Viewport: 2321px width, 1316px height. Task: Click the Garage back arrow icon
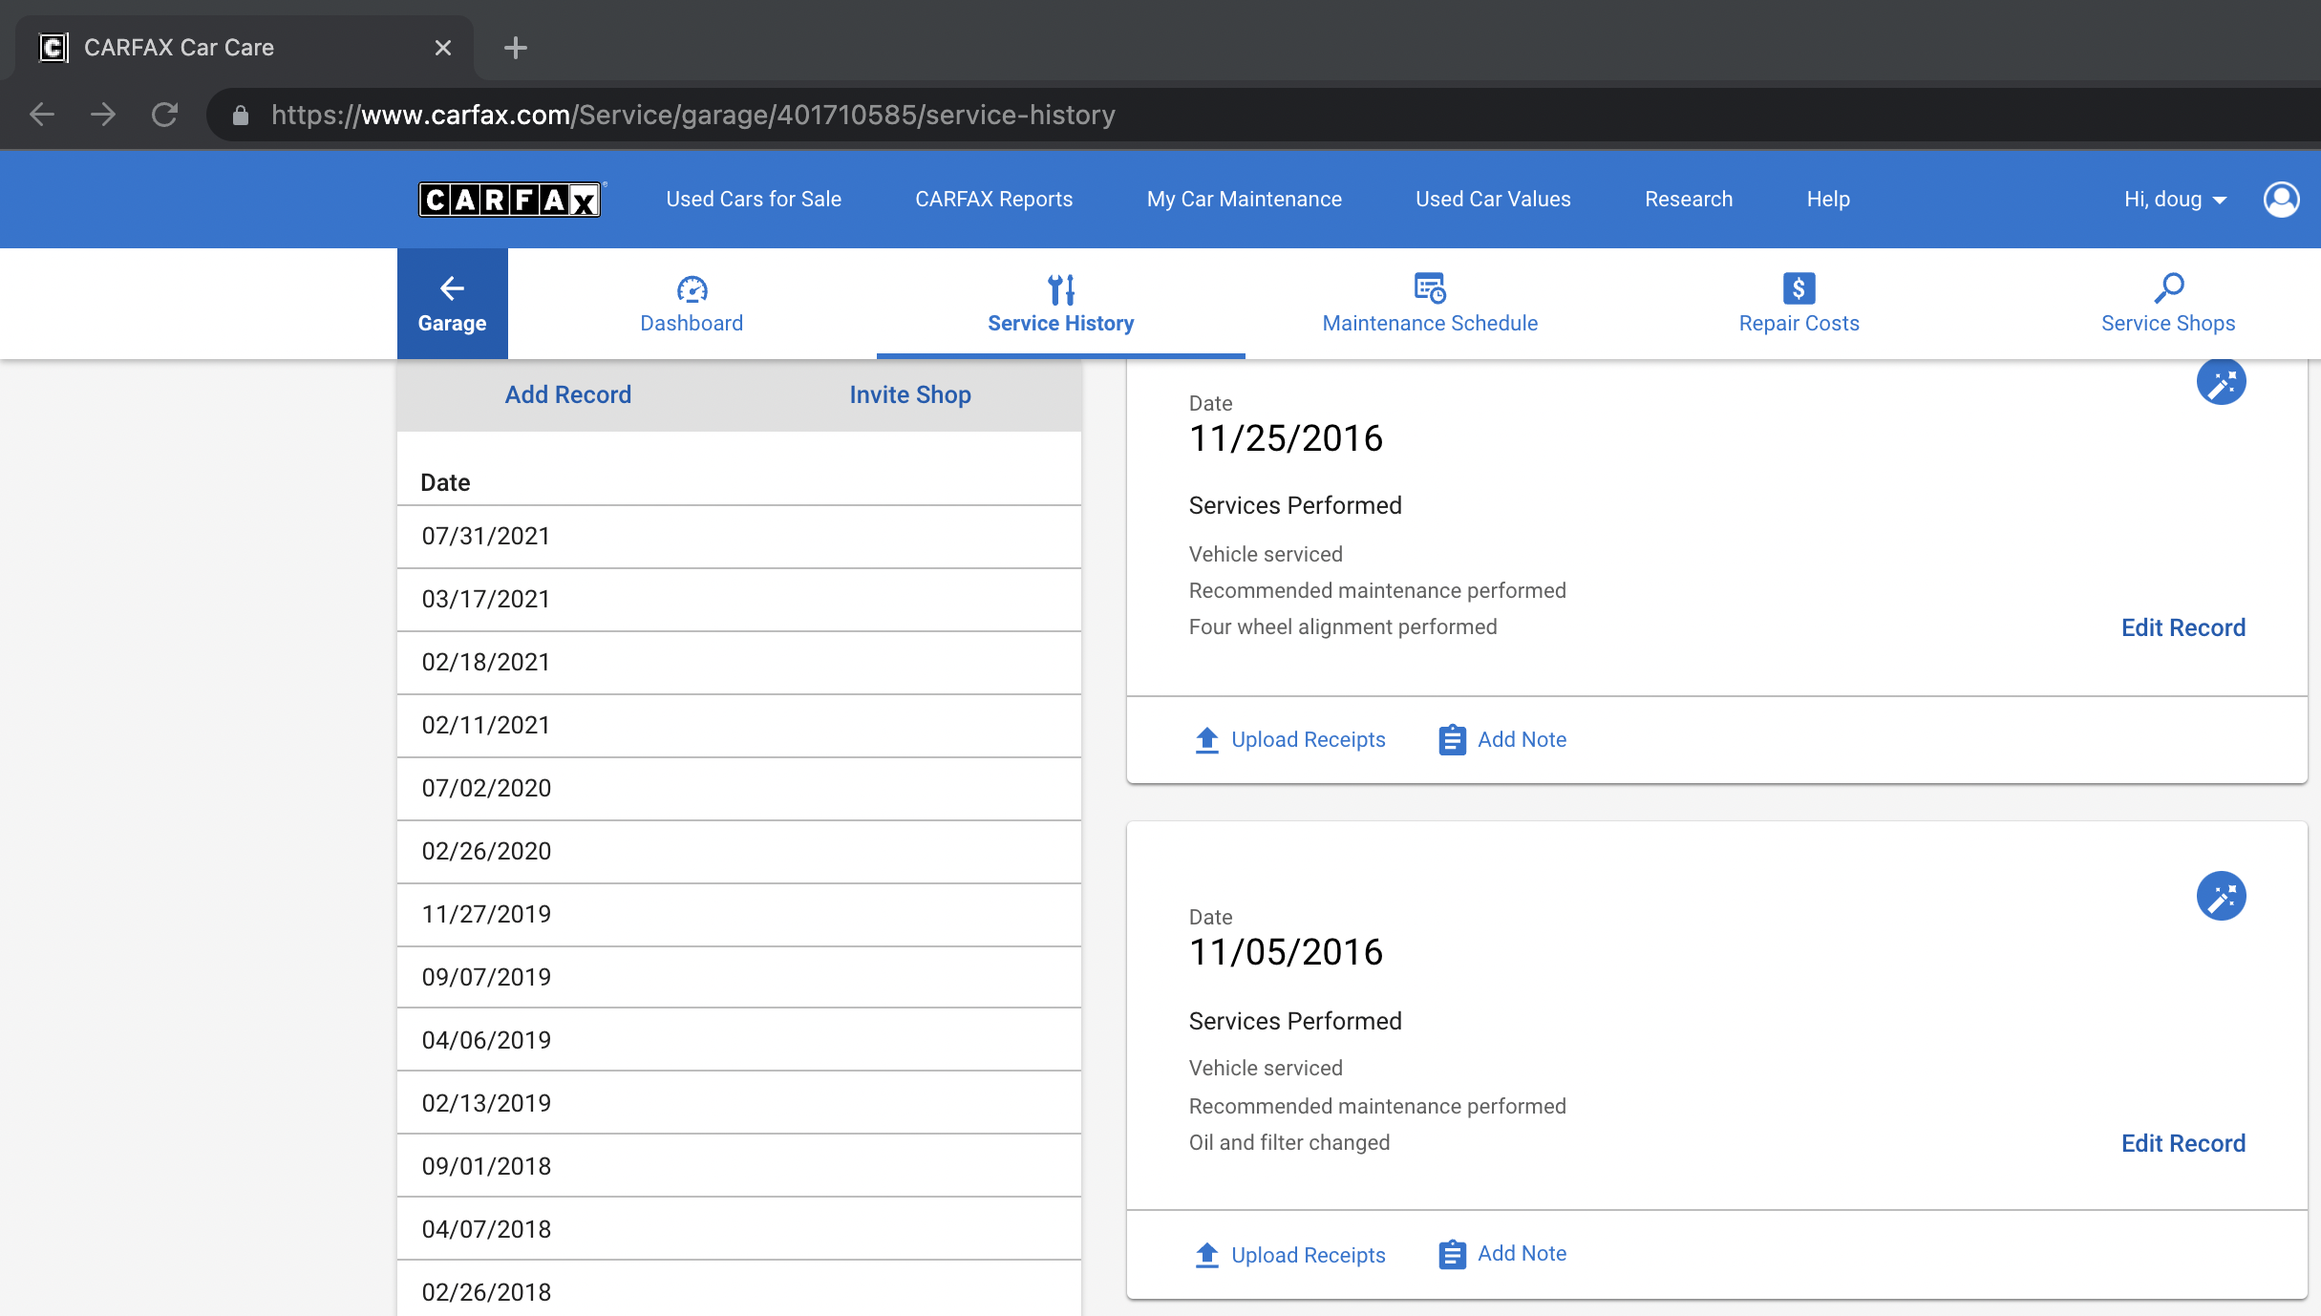[452, 287]
